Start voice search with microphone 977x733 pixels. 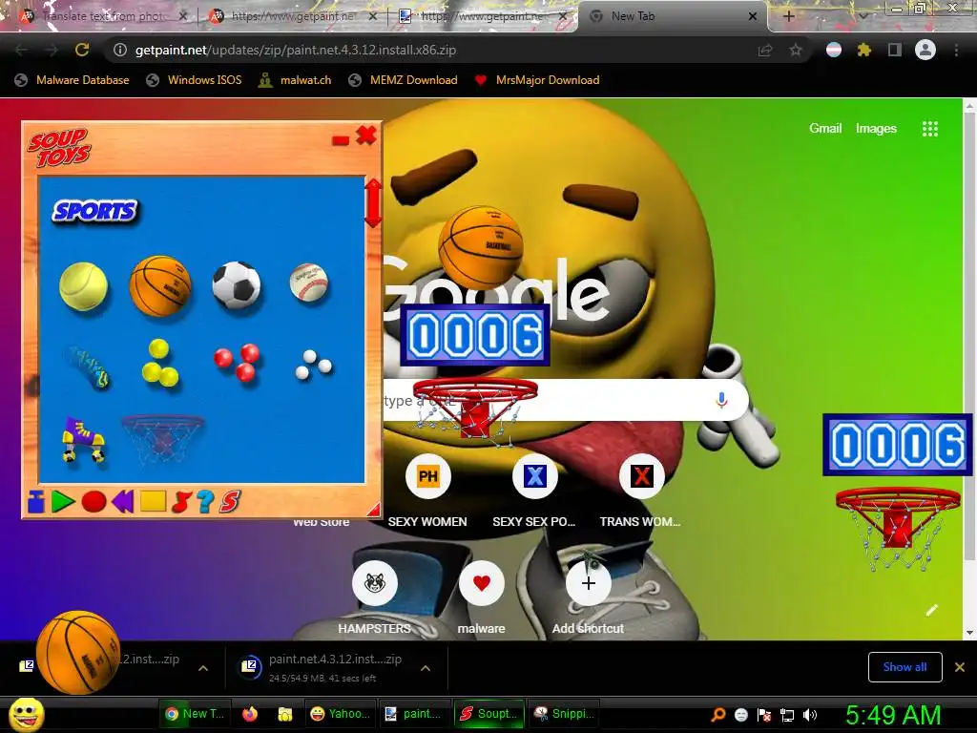(721, 400)
